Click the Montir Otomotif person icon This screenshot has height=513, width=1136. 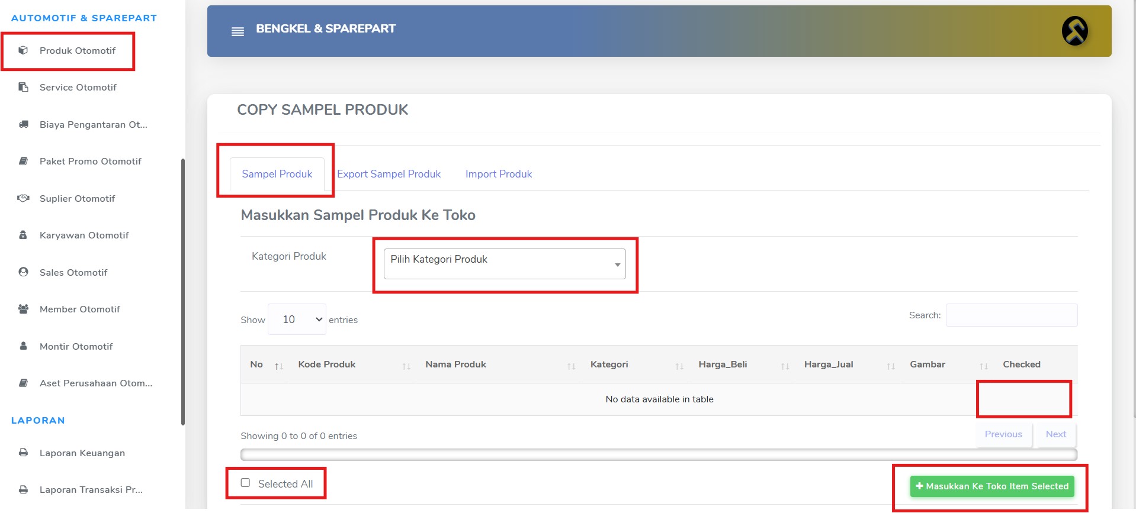(x=23, y=346)
